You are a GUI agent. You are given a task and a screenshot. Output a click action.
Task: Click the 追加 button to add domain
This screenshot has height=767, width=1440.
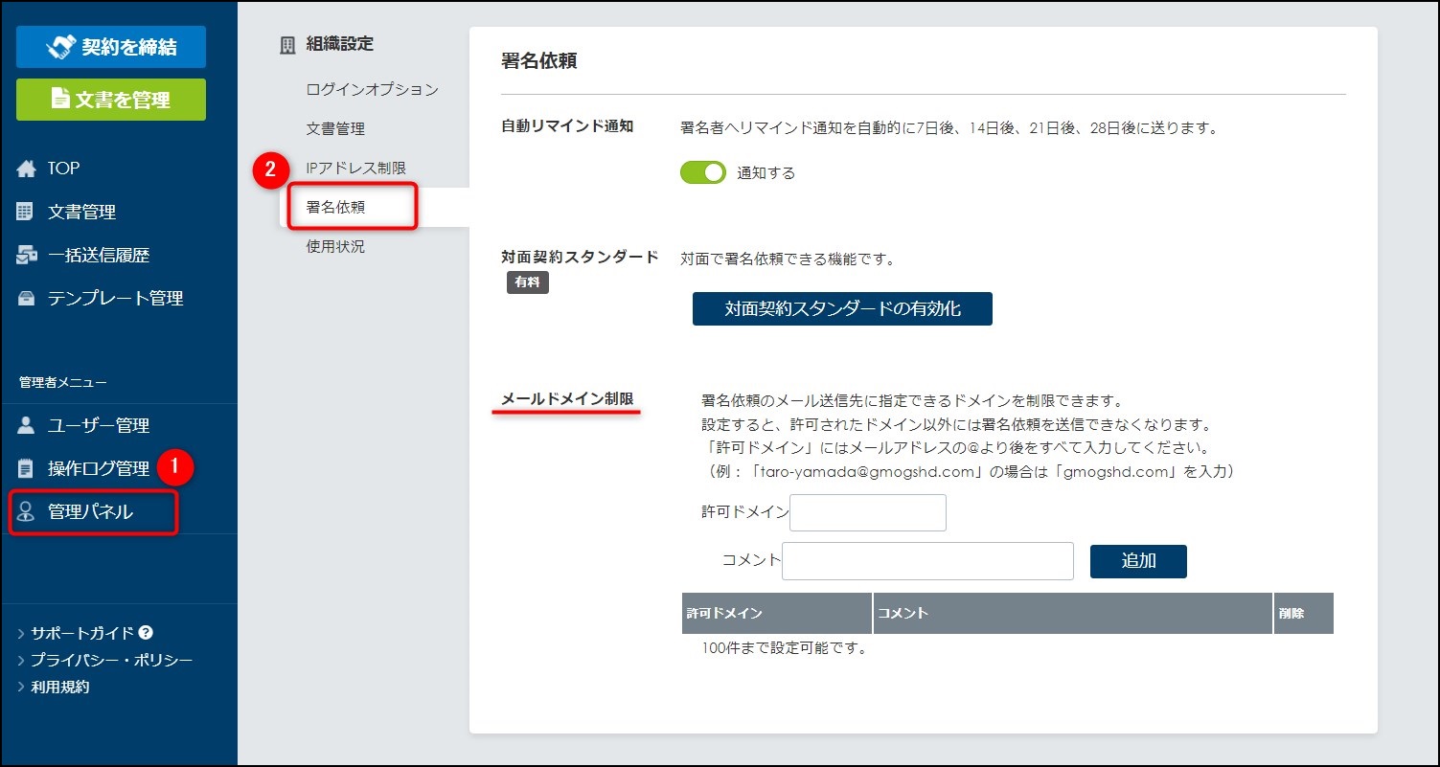tap(1137, 561)
